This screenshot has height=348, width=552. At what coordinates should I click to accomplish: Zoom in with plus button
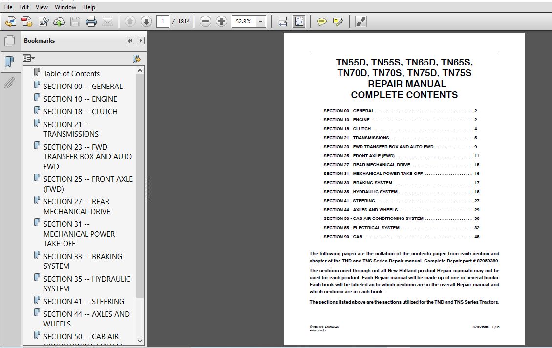pyautogui.click(x=221, y=22)
